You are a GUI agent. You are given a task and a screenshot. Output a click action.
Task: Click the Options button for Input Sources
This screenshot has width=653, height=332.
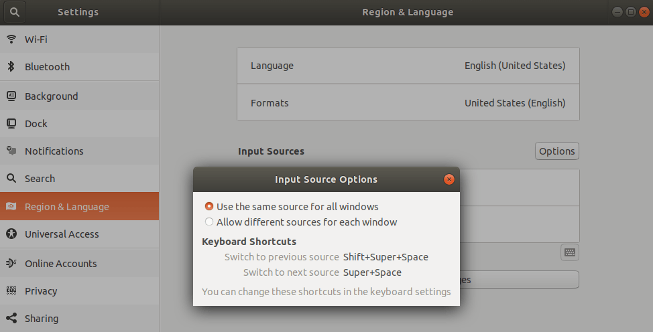pos(556,151)
